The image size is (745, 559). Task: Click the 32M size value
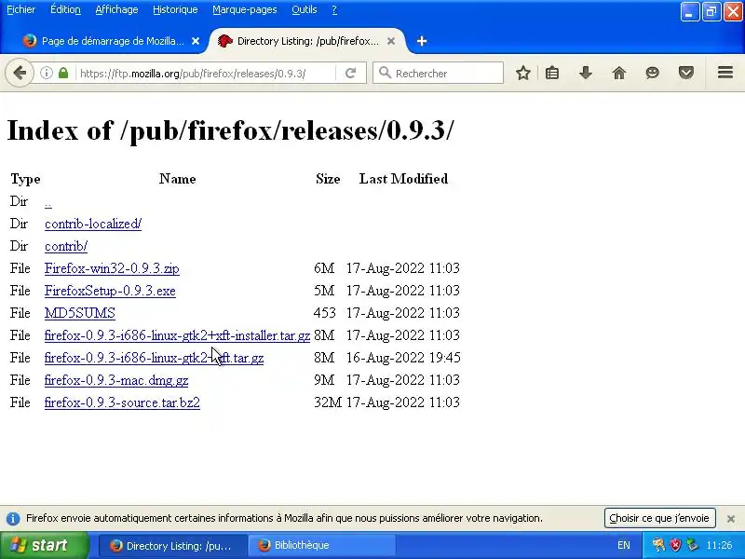pyautogui.click(x=328, y=402)
